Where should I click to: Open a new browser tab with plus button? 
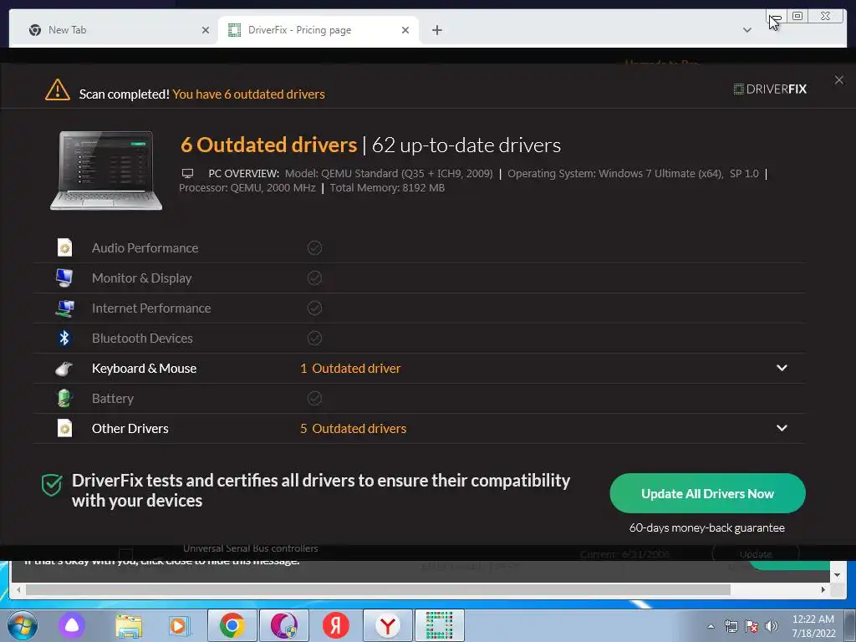click(436, 30)
